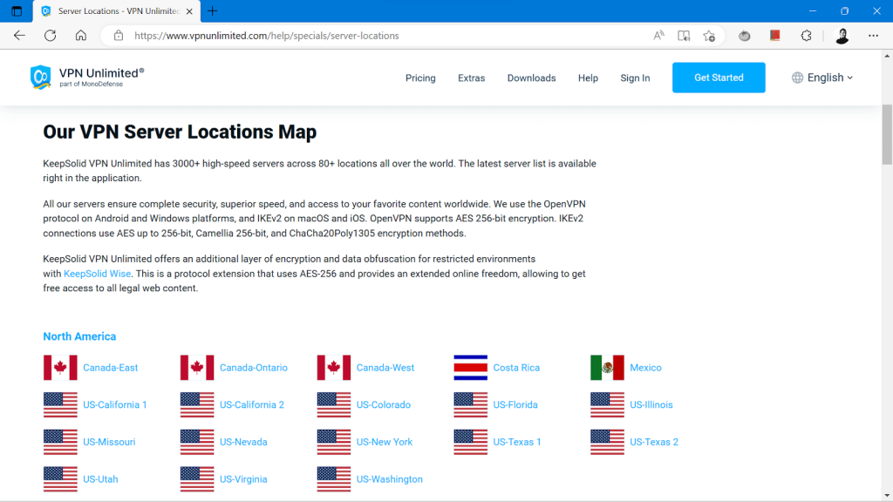Open the US-Texas 2 server link
Image resolution: width=893 pixels, height=502 pixels.
[654, 442]
